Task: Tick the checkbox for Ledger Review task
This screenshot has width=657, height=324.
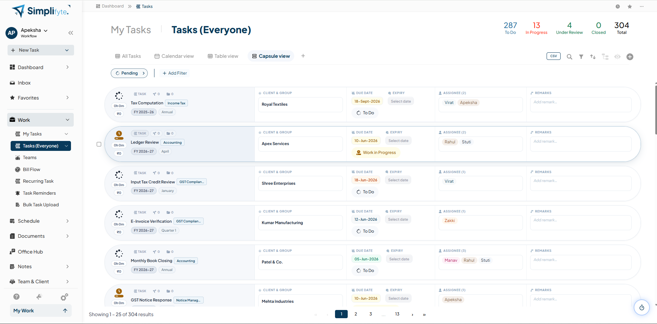Action: pyautogui.click(x=99, y=144)
